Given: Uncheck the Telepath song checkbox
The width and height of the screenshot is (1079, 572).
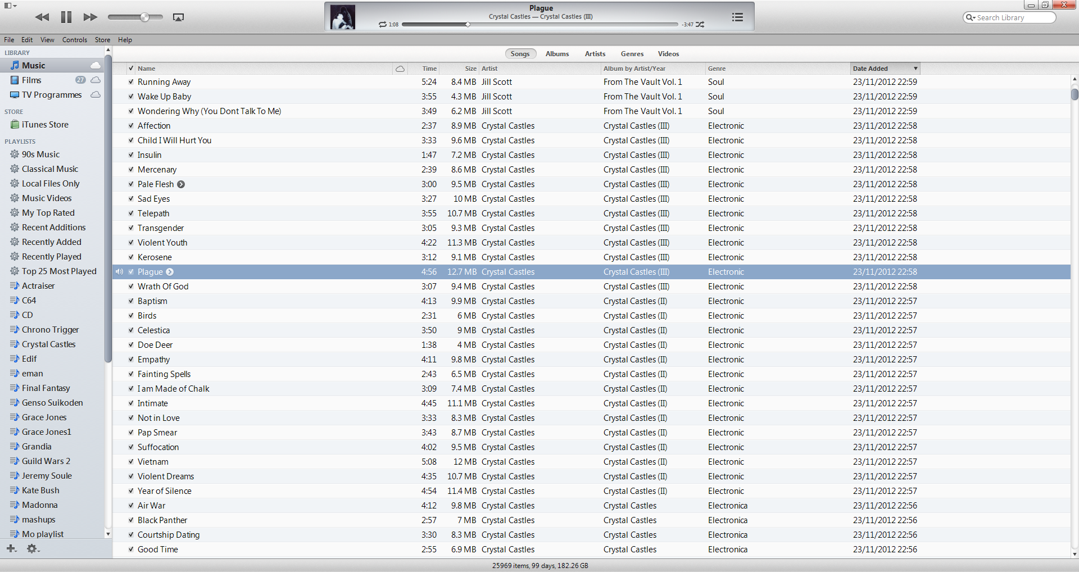Looking at the screenshot, I should (x=131, y=214).
